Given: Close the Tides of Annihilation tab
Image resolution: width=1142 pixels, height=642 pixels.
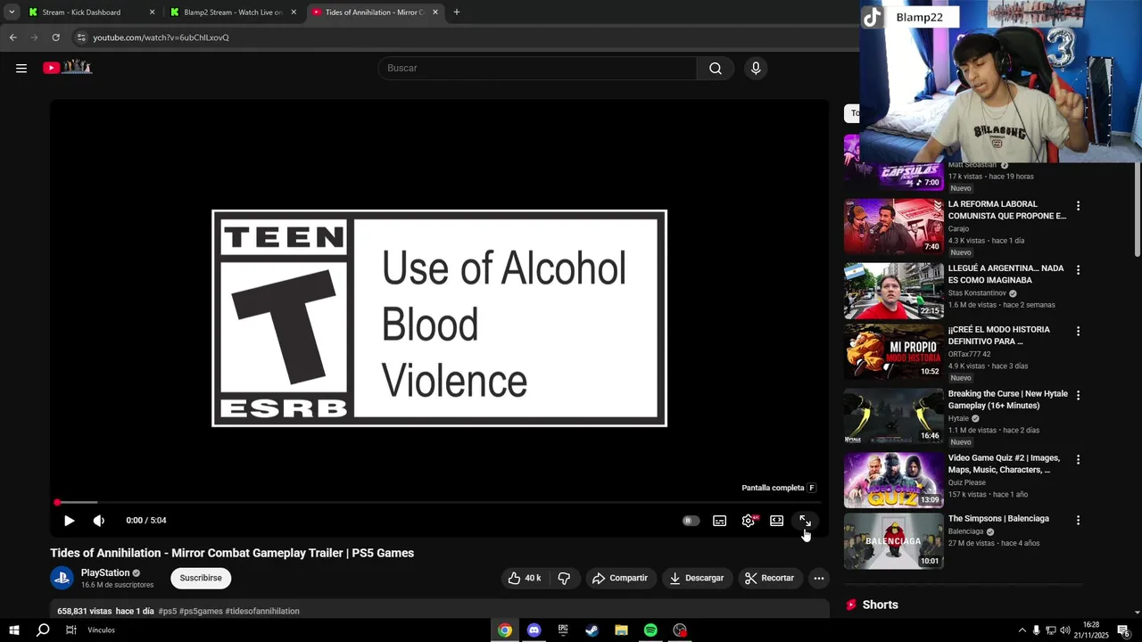Looking at the screenshot, I should 435,12.
